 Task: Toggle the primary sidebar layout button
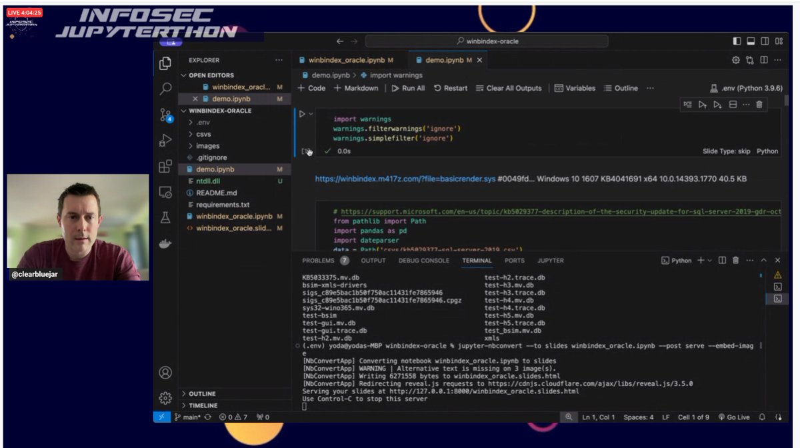(x=737, y=41)
